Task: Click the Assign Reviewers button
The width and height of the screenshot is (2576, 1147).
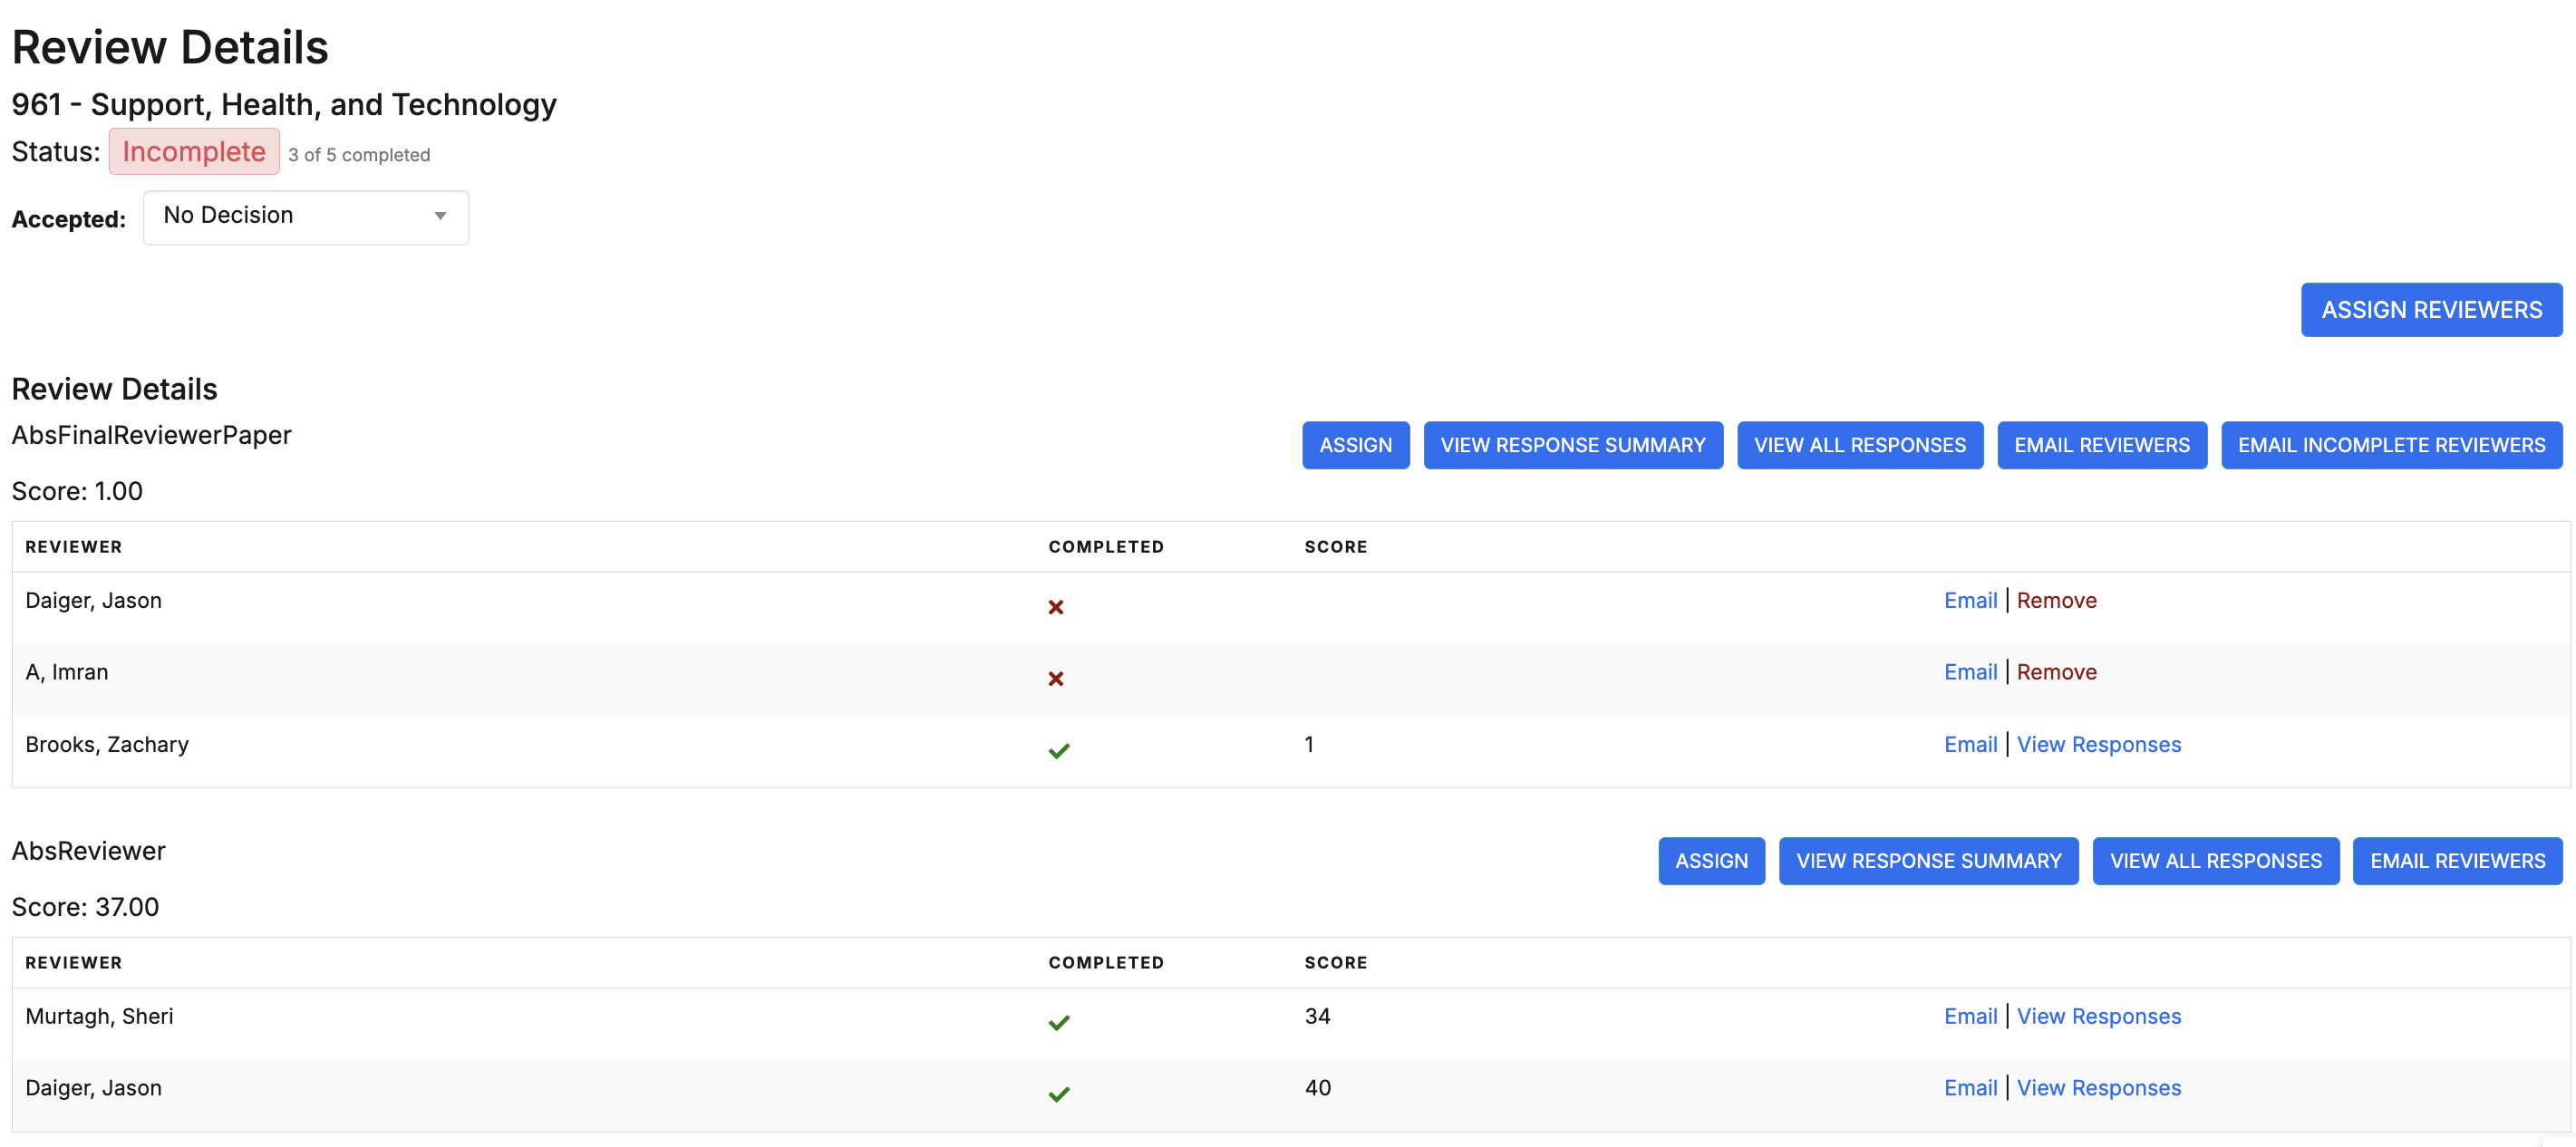Action: coord(2431,310)
